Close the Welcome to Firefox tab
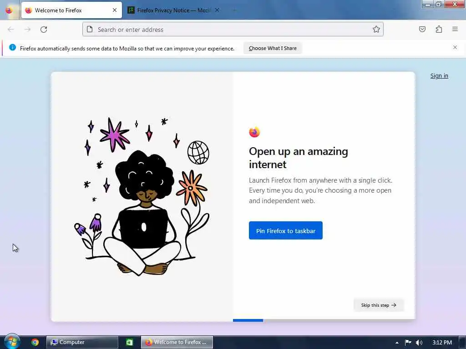Screen dimensions: 466x349 click(x=115, y=10)
